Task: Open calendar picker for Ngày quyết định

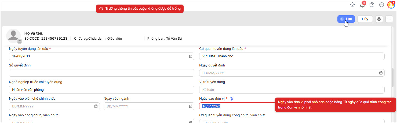Action: tap(381, 73)
